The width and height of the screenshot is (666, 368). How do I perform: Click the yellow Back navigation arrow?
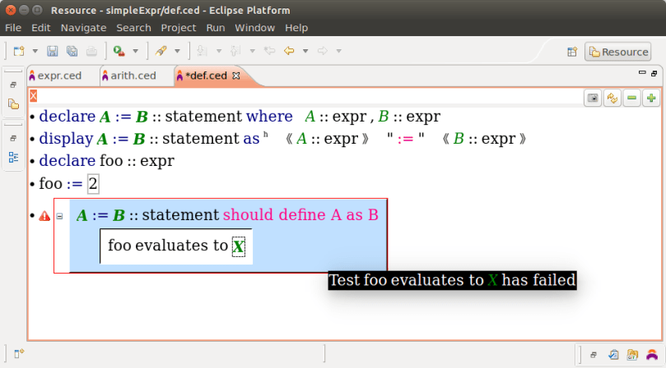click(x=289, y=51)
